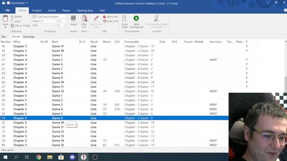287x161 pixels.
Task: Expand the Paste dropdown arrow
Action: (5, 27)
